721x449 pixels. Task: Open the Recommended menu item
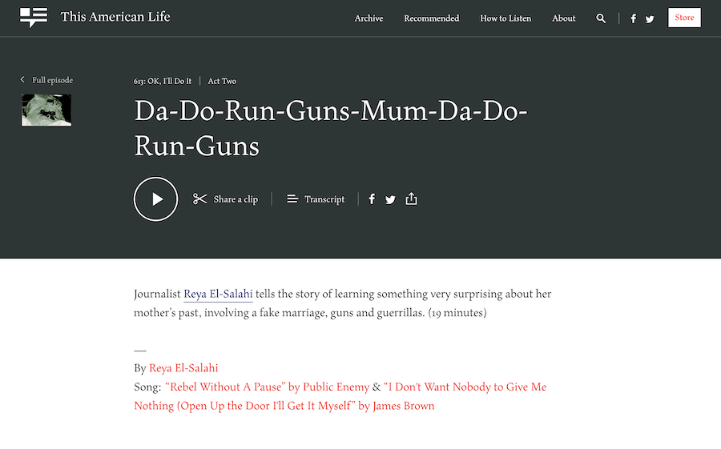[x=431, y=18]
